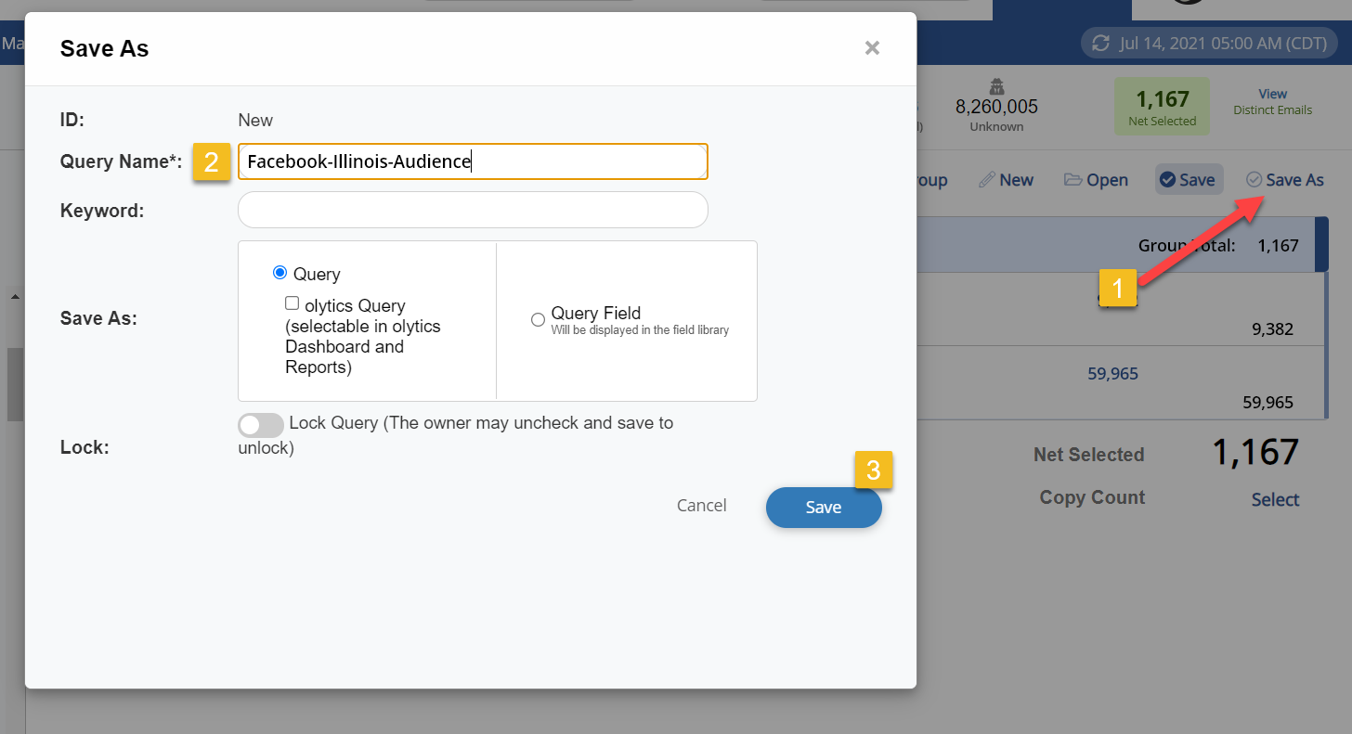Open a query via the folder icon
This screenshot has width=1352, height=734.
point(1073,180)
